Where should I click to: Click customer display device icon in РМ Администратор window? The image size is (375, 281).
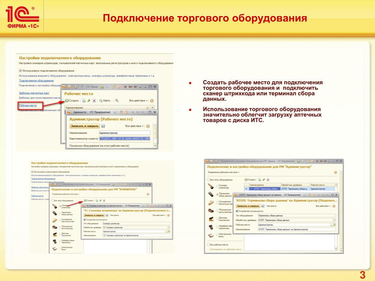(x=211, y=219)
